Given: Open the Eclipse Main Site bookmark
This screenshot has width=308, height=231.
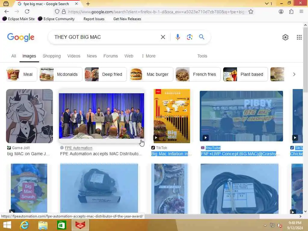Looking at the screenshot, I should (19, 19).
